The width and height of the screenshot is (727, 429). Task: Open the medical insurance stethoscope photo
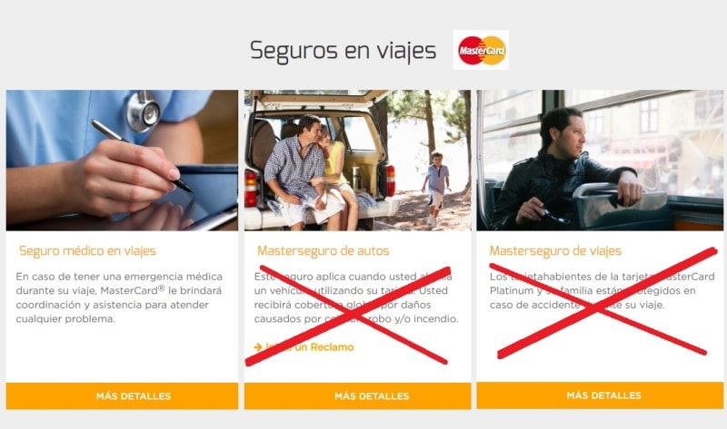(x=122, y=161)
